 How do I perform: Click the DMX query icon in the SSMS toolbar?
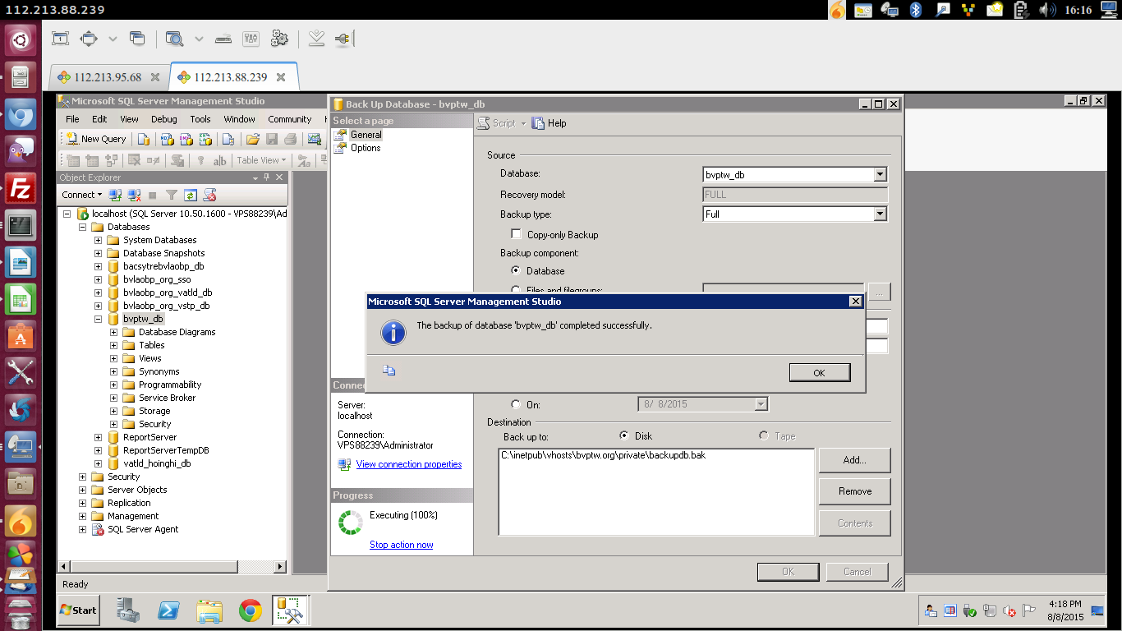(x=186, y=139)
